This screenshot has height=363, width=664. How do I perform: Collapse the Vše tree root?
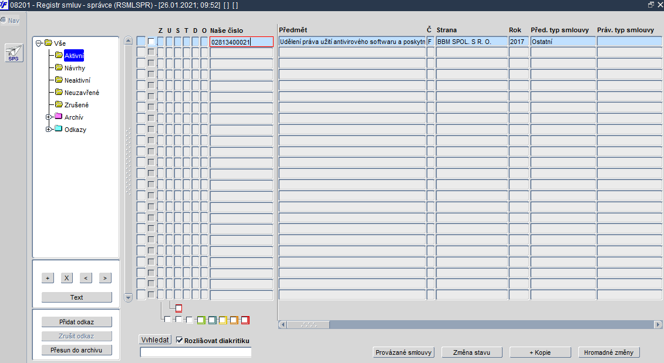point(39,43)
